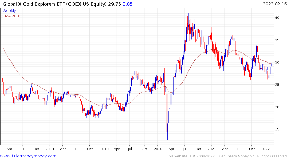Click the 2020 year label on time axis
Image resolution: width=287 pixels, height=160 pixels.
(x=158, y=149)
